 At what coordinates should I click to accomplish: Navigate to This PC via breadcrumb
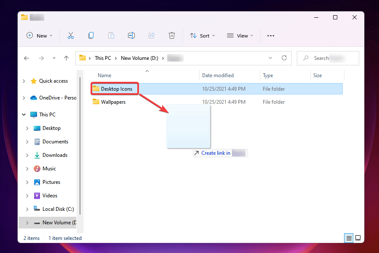coord(103,58)
